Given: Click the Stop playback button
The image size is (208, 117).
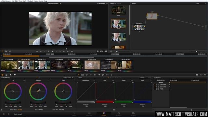Looking at the screenshot, I should tap(52, 51).
